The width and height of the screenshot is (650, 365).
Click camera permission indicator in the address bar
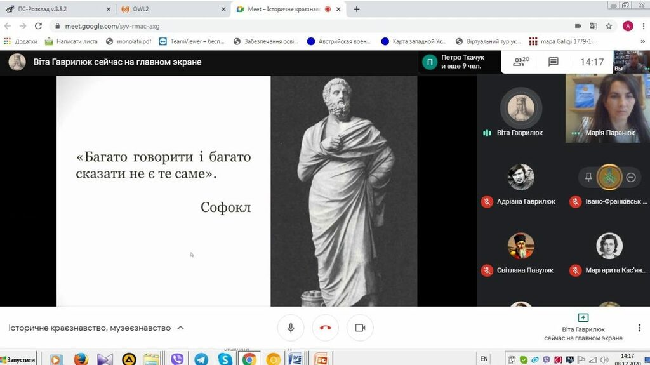pyautogui.click(x=578, y=26)
